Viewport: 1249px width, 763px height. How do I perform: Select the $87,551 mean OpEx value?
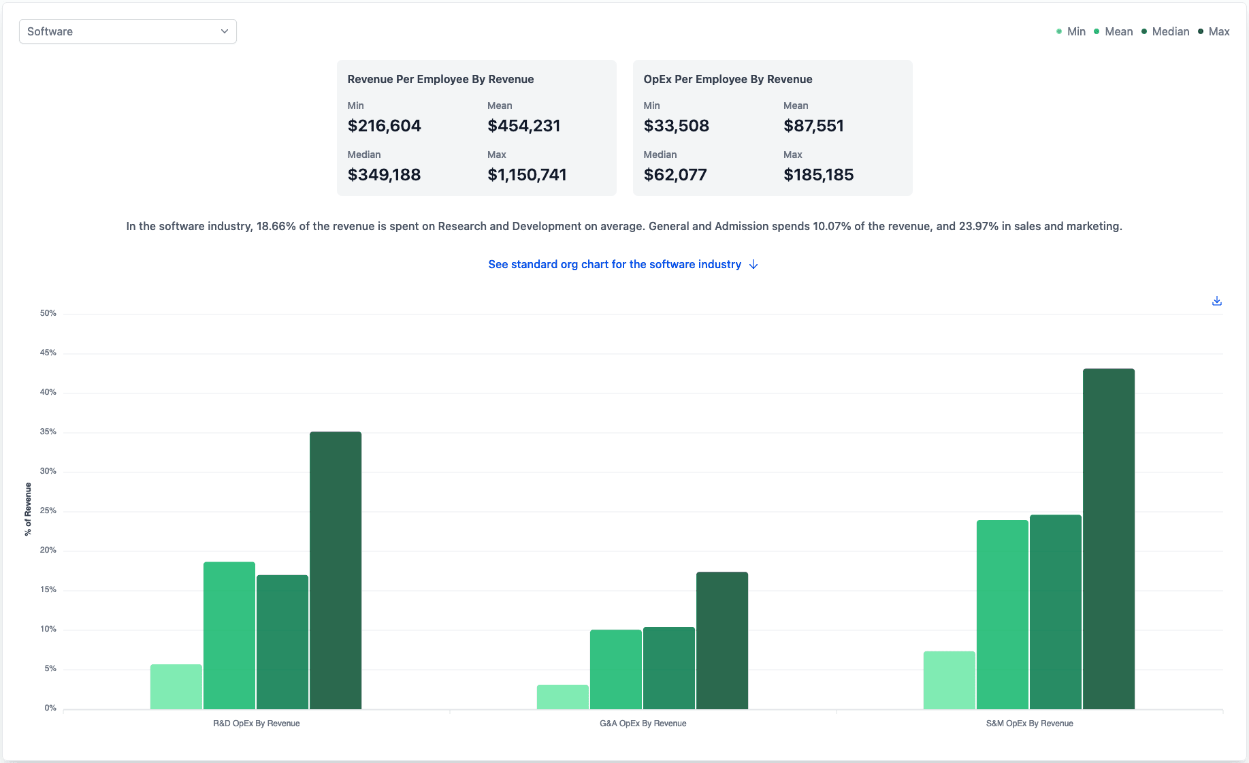(814, 126)
